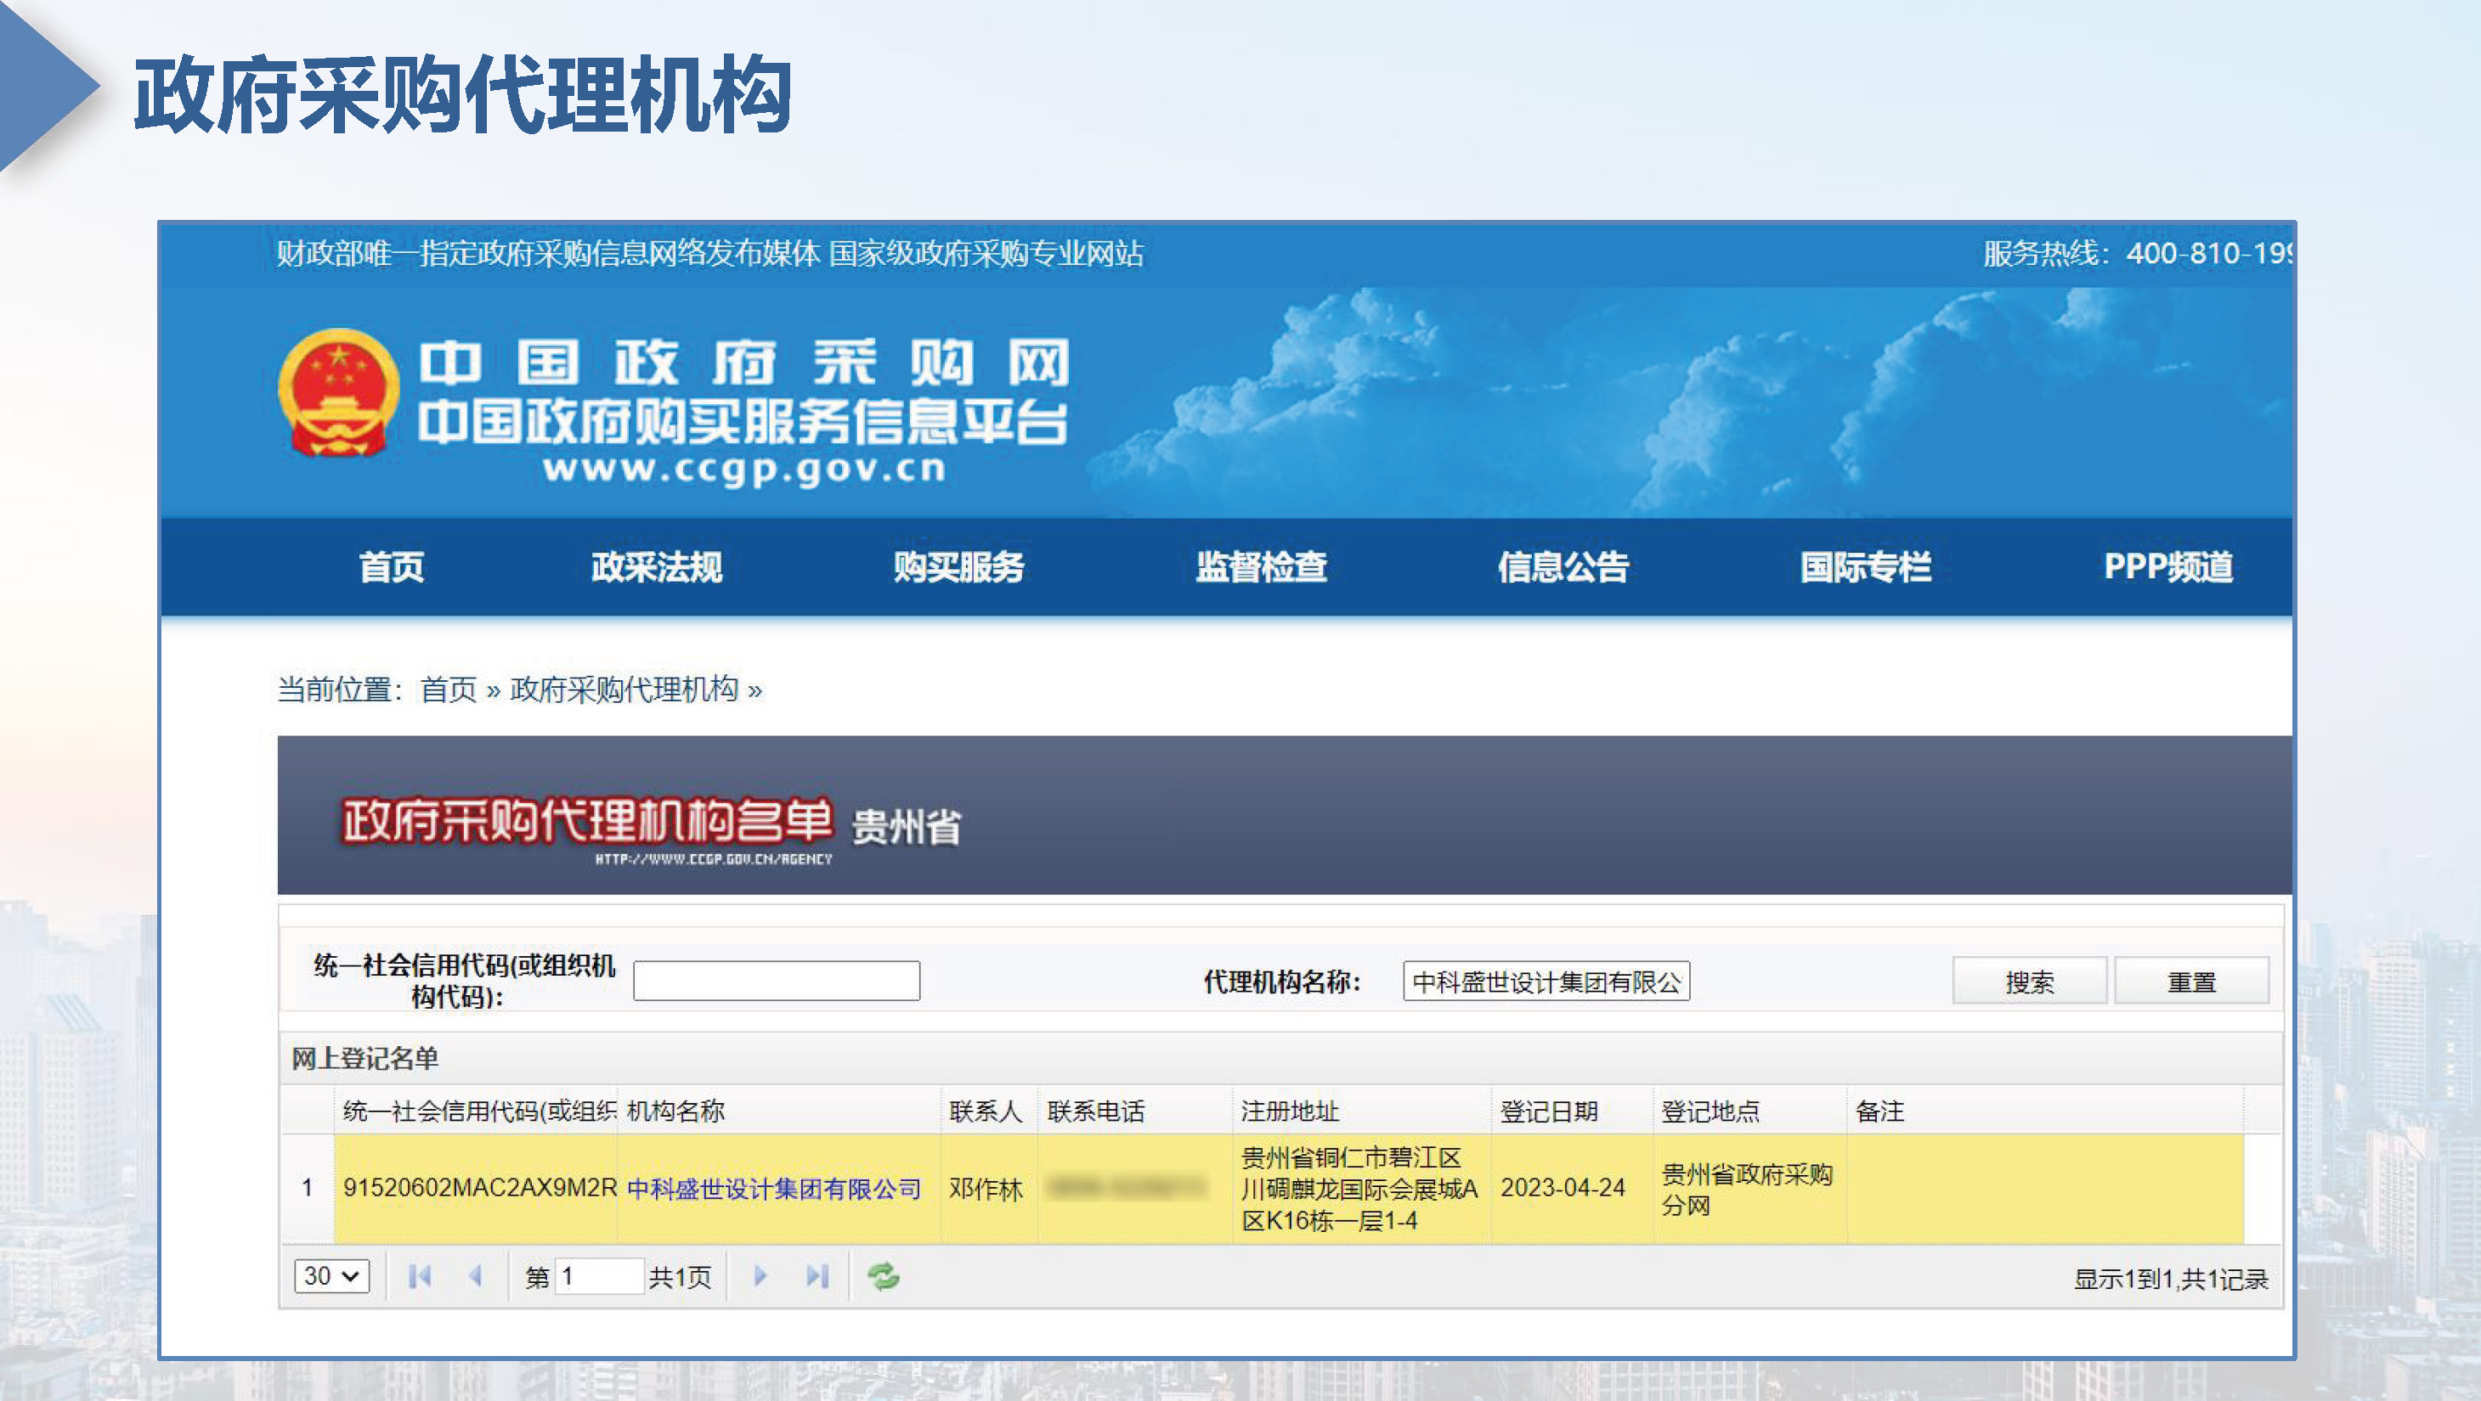Open 信息公告 menu item
Viewport: 2481px width, 1401px height.
pos(1563,566)
